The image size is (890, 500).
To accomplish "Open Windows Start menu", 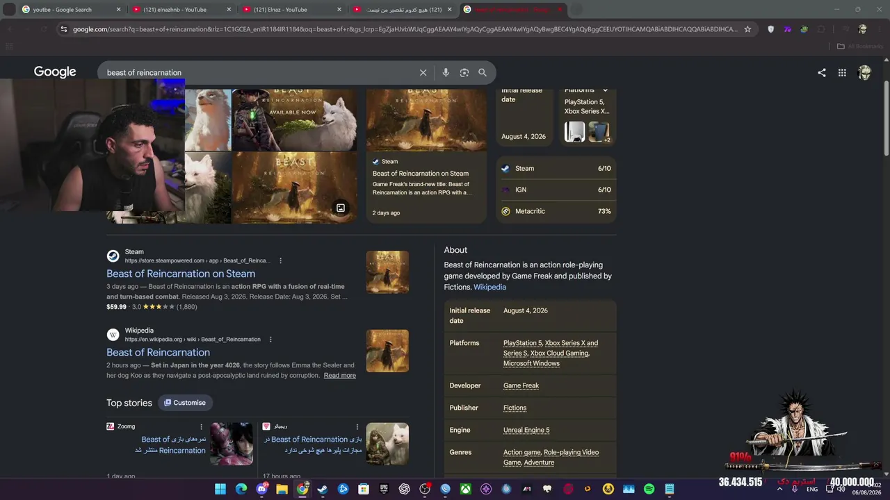I will pyautogui.click(x=220, y=489).
